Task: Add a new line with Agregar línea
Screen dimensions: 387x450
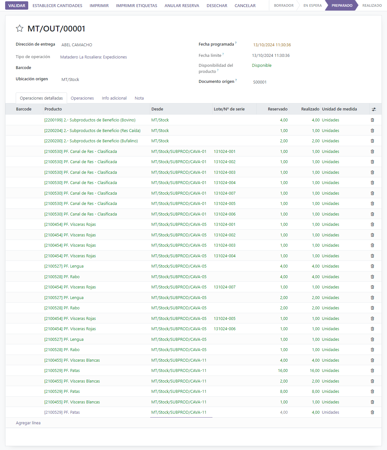Action: (28, 423)
